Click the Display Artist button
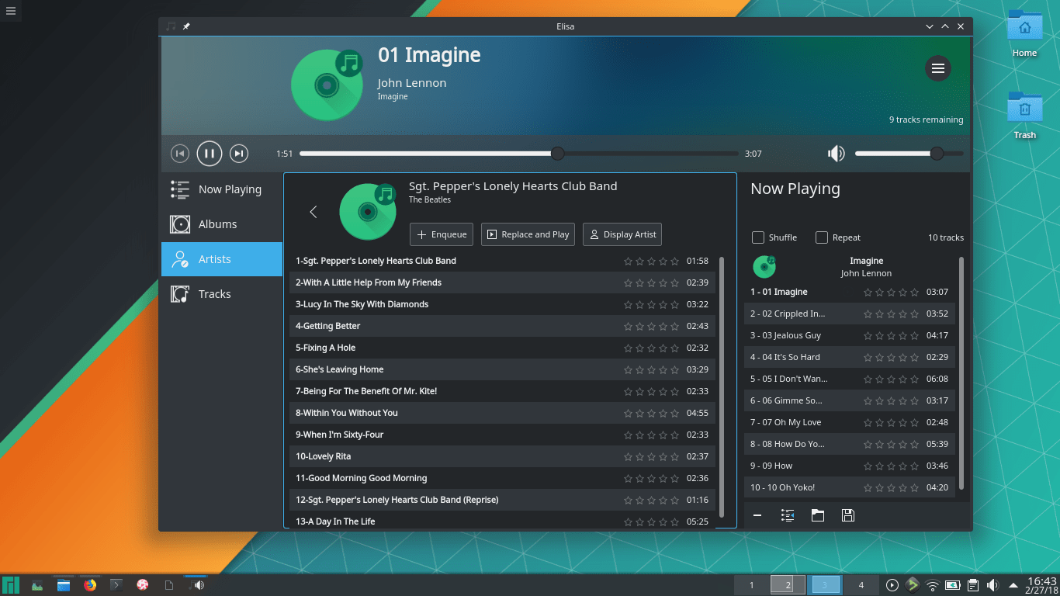 [622, 234]
